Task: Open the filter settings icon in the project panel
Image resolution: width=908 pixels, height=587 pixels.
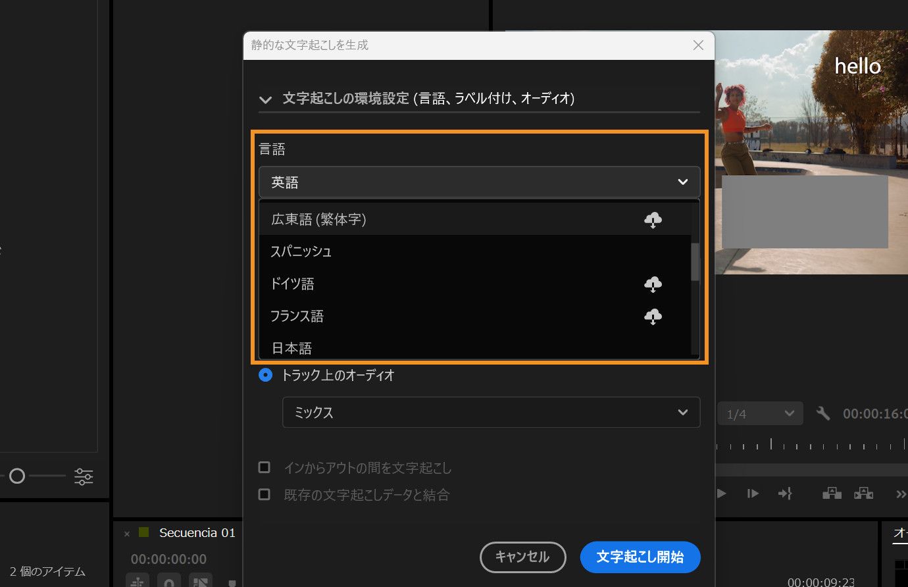Action: (84, 476)
